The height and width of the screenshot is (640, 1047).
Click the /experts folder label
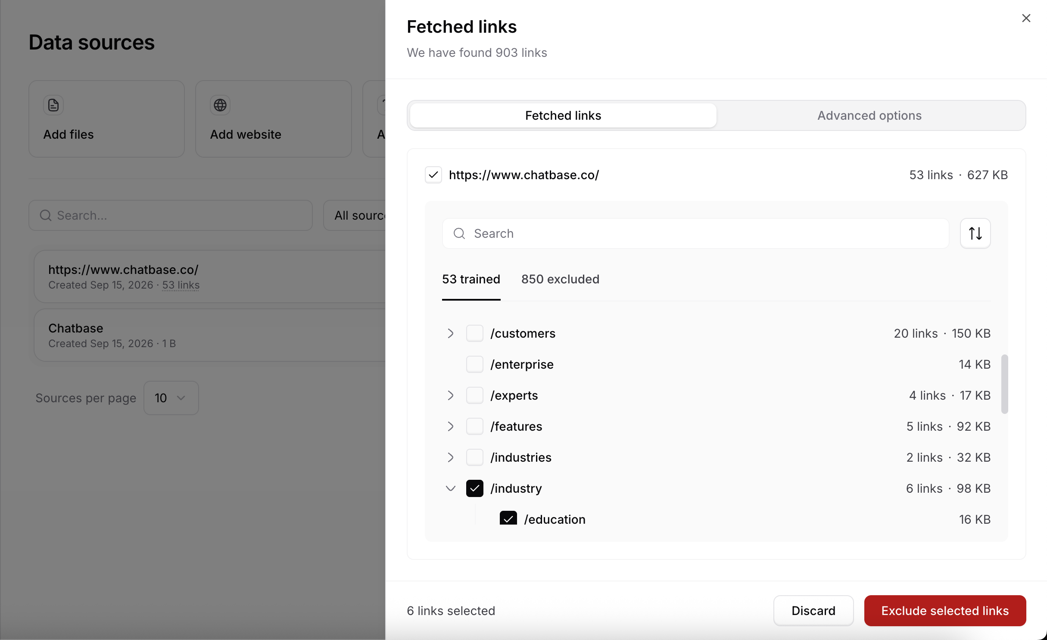pos(514,395)
